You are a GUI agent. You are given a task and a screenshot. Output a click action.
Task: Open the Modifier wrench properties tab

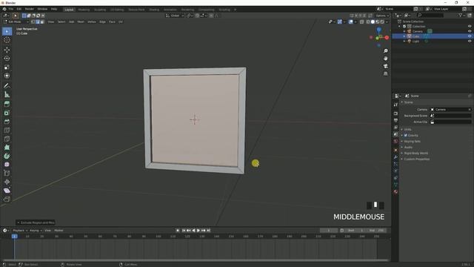tap(395, 156)
